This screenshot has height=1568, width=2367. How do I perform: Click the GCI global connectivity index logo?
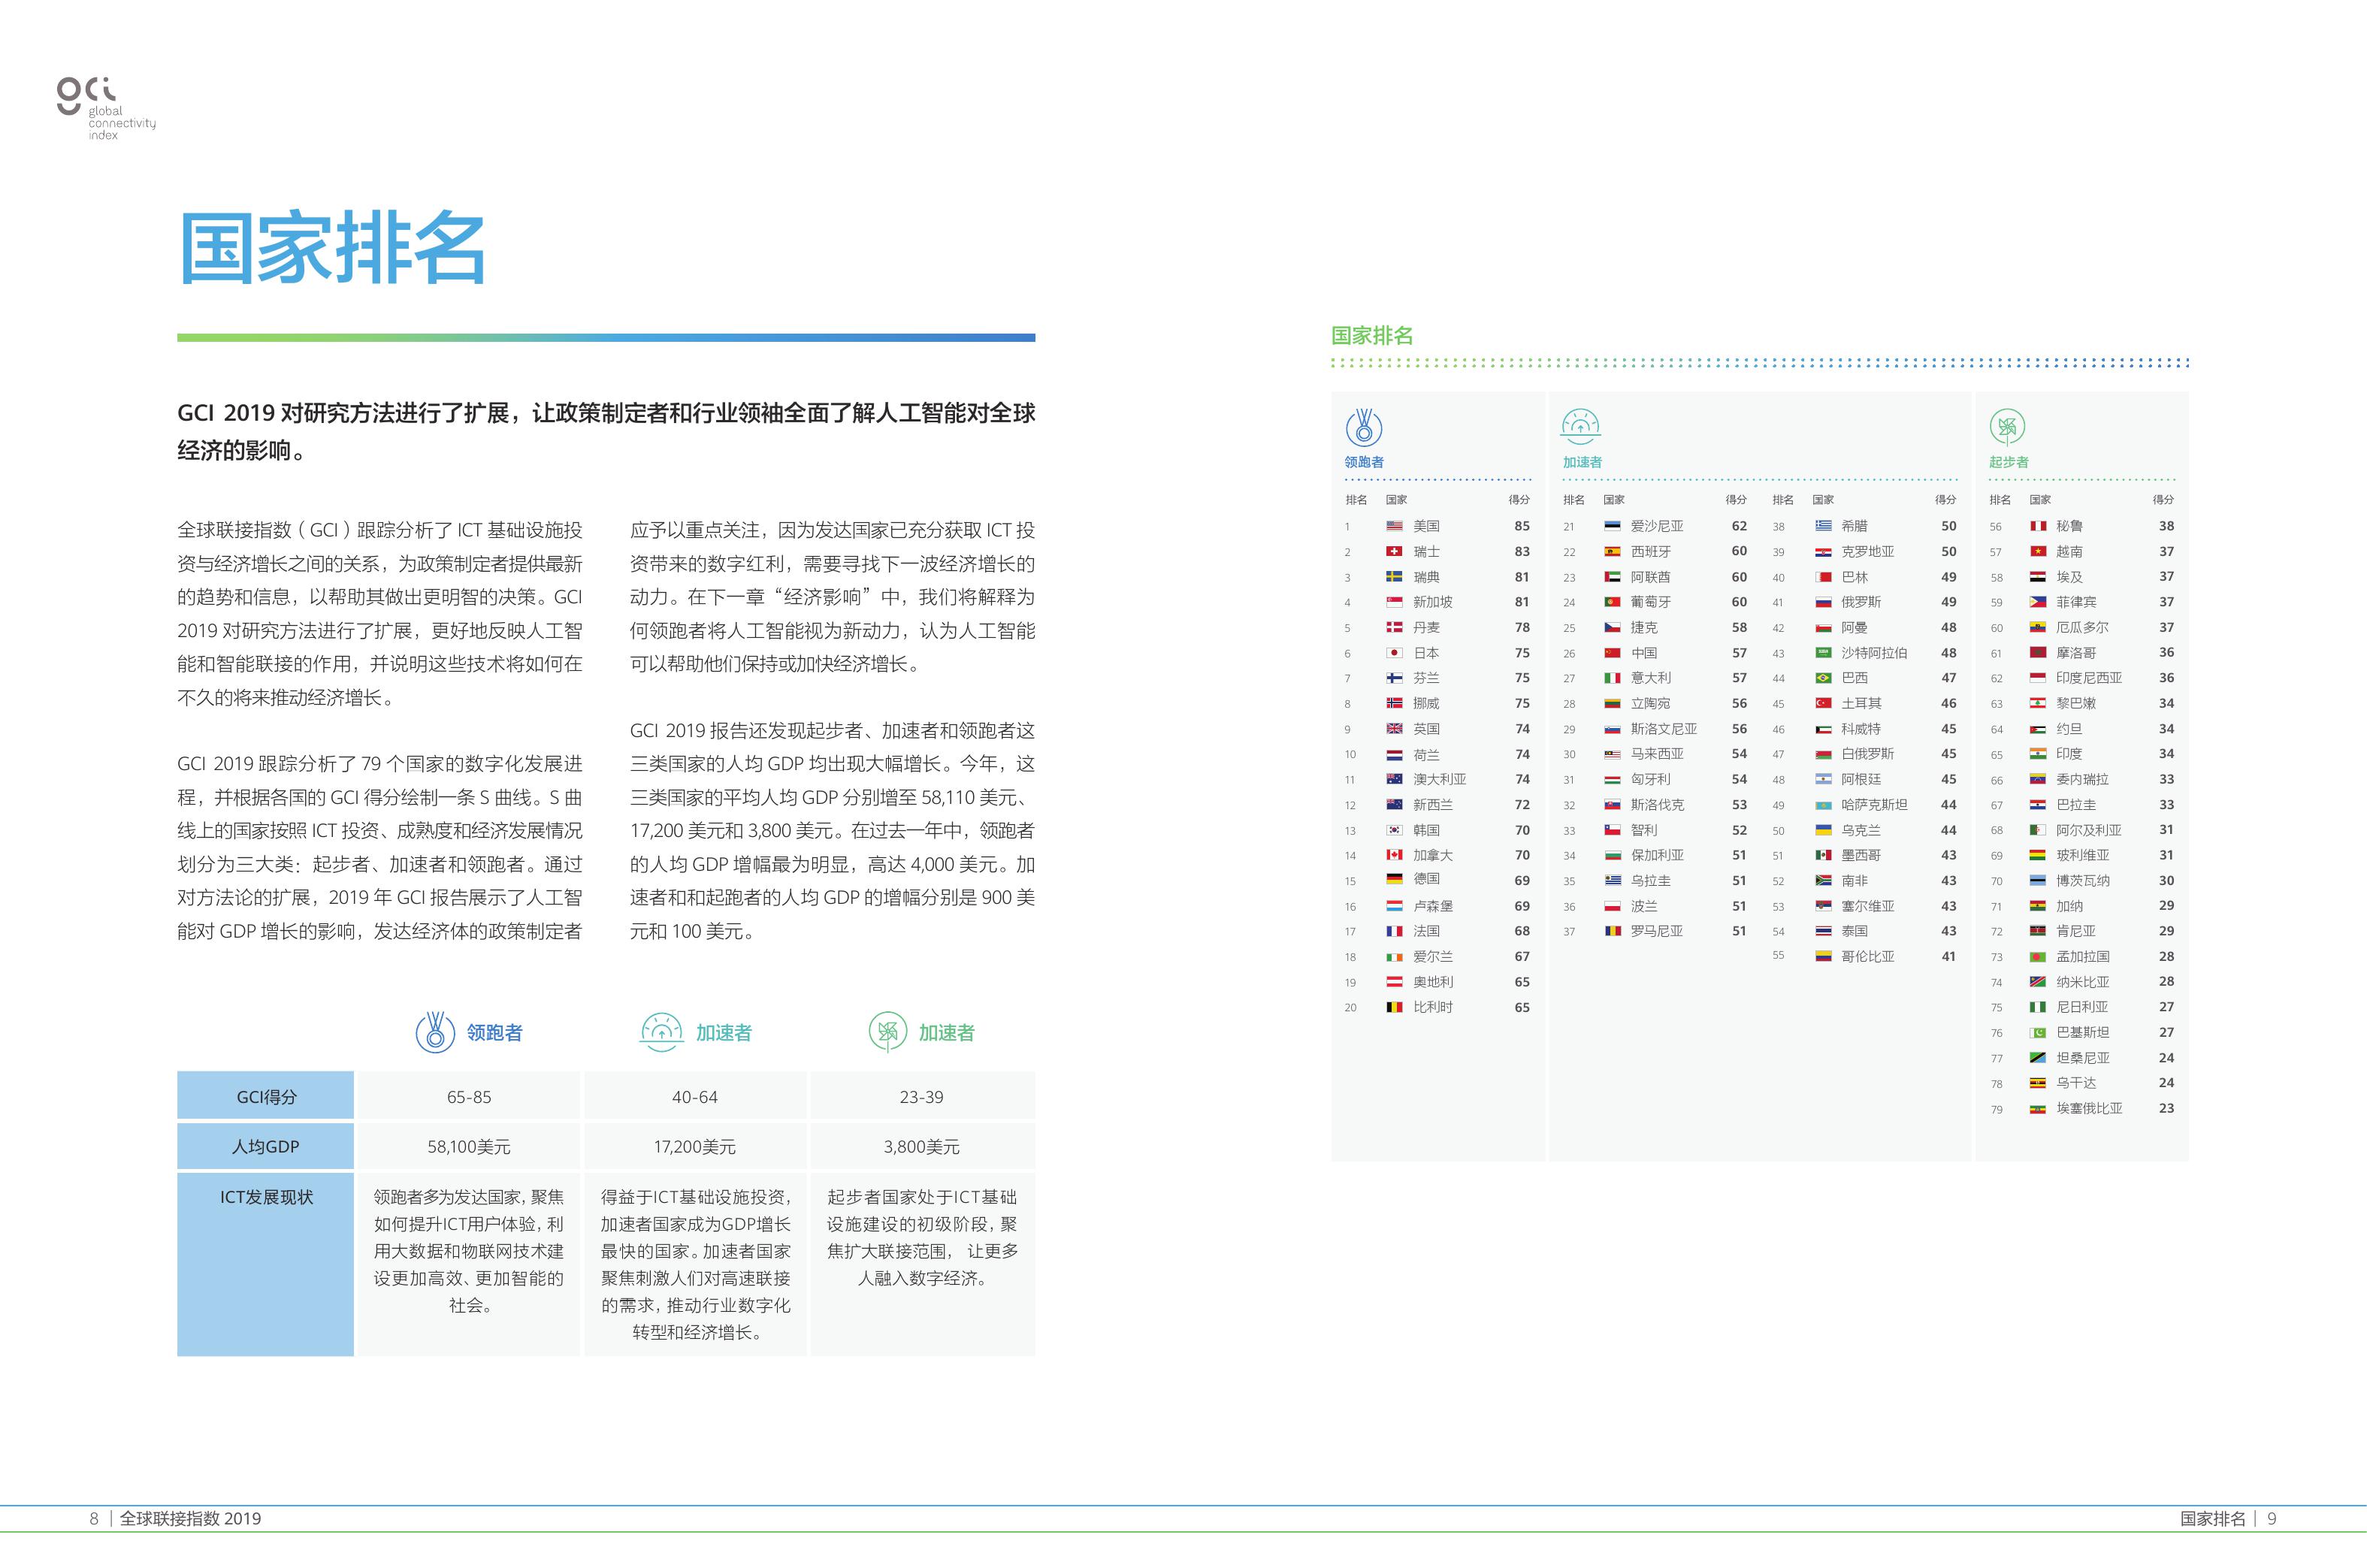coord(106,109)
